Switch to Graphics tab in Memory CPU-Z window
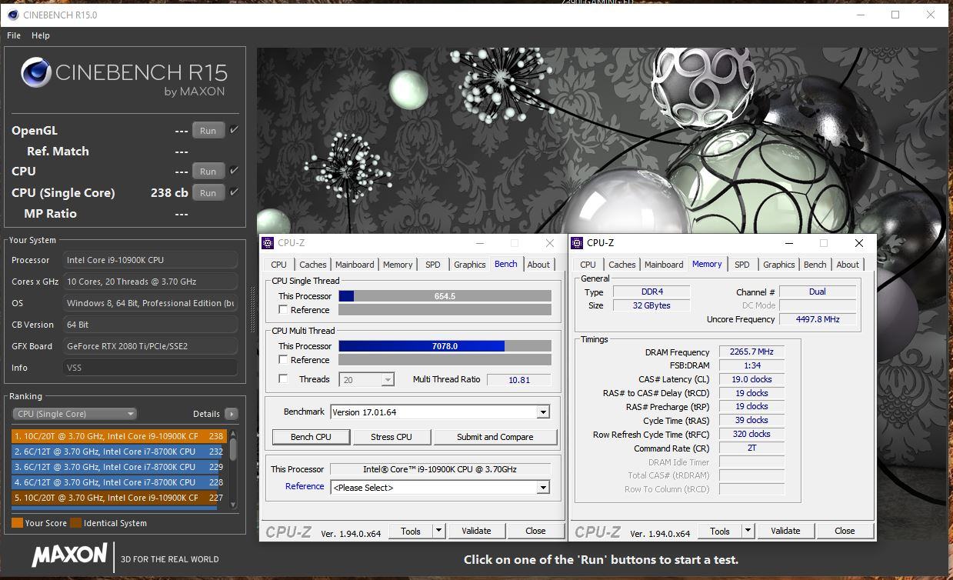Screen dimensions: 953x580 coord(779,265)
